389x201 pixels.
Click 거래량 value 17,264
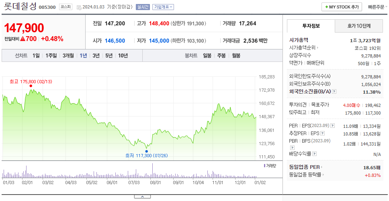(248, 24)
